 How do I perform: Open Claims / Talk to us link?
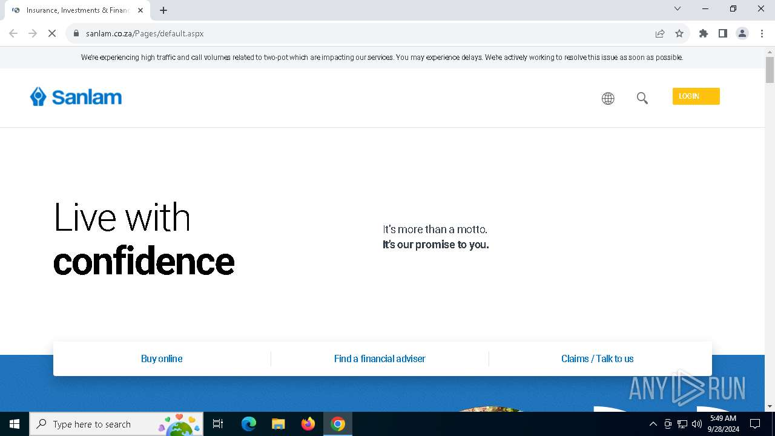pyautogui.click(x=598, y=358)
